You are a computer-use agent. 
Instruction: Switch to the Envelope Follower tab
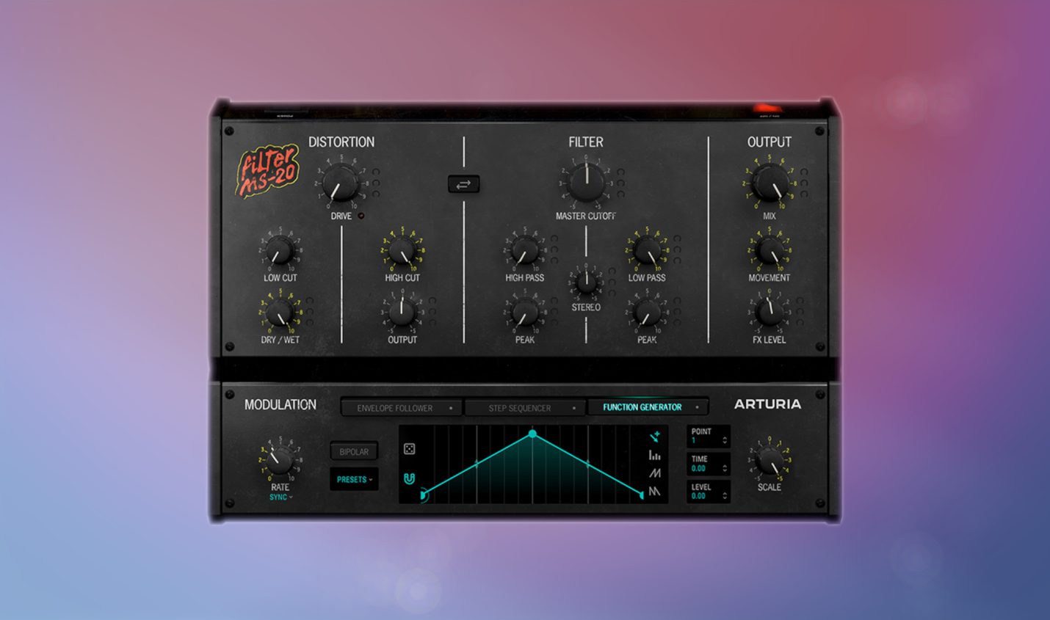tap(395, 408)
